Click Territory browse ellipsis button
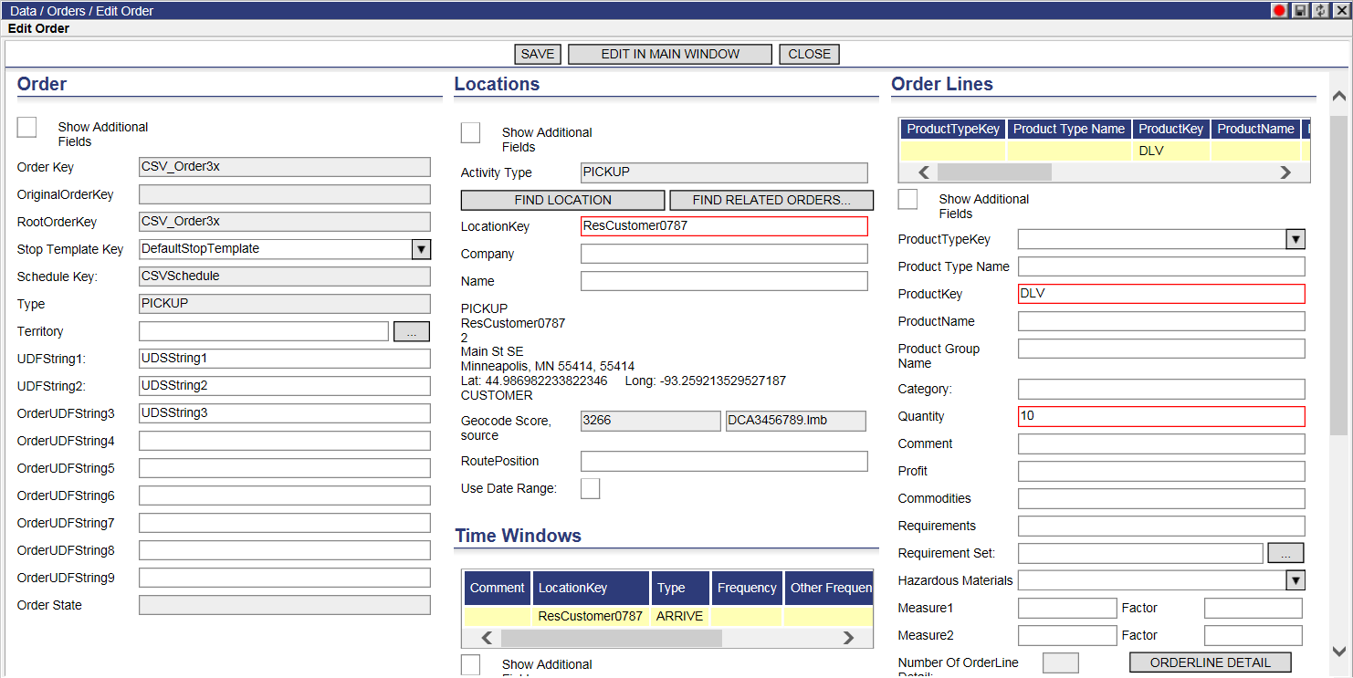Image resolution: width=1353 pixels, height=678 pixels. point(412,331)
